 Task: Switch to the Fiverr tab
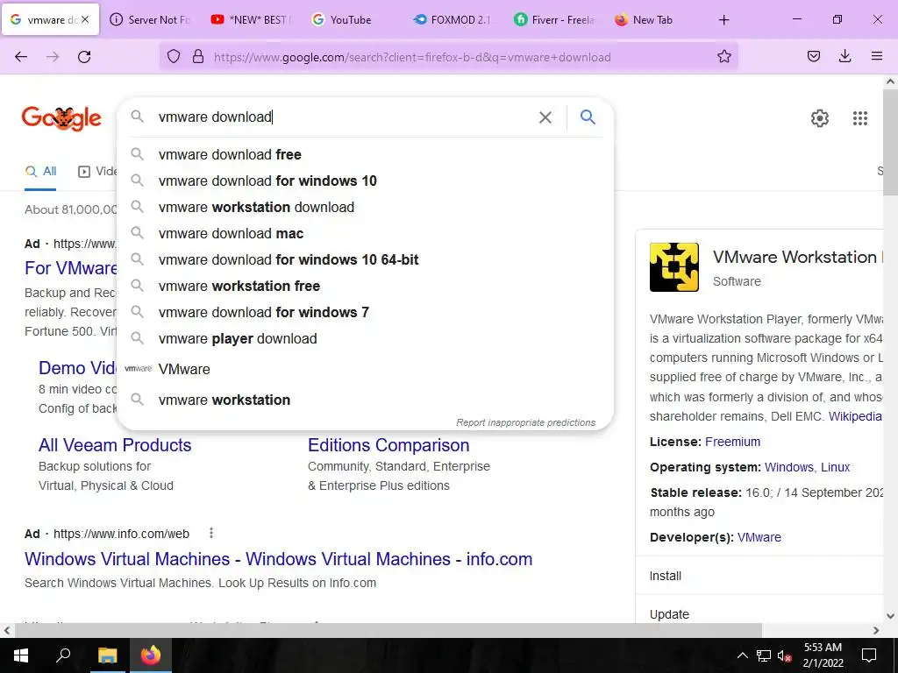pyautogui.click(x=553, y=19)
